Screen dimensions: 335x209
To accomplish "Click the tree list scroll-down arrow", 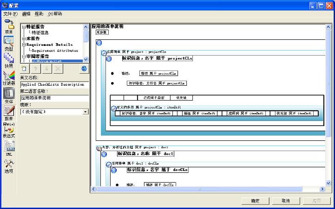I will tap(86, 59).
